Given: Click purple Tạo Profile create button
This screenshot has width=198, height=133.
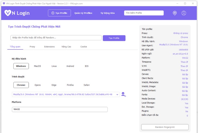Looking at the screenshot, I should (114, 38).
